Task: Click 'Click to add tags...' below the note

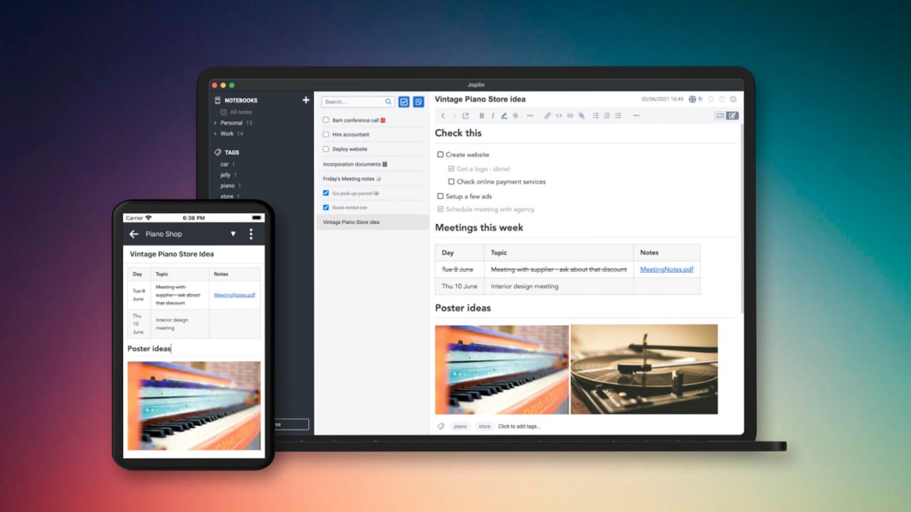Action: click(x=519, y=427)
